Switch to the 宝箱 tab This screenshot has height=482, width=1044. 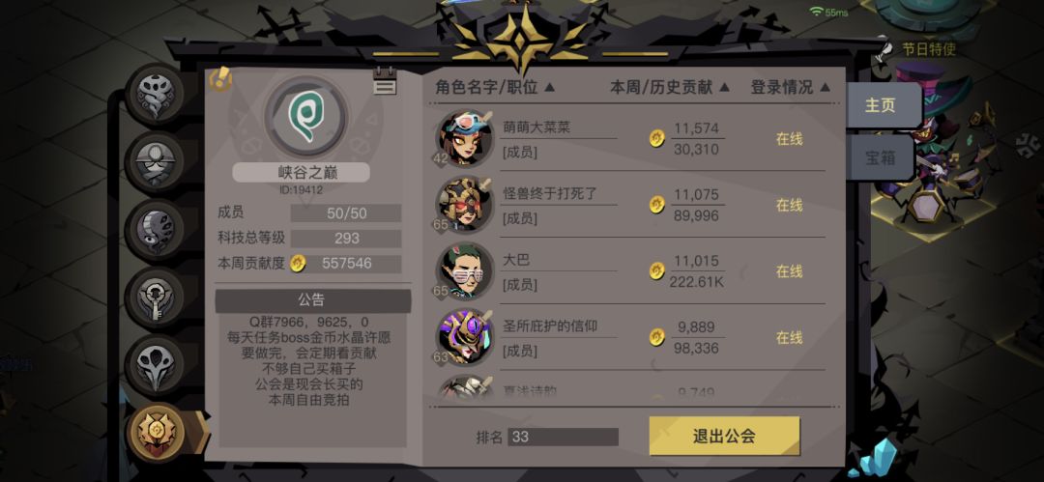coord(881,157)
